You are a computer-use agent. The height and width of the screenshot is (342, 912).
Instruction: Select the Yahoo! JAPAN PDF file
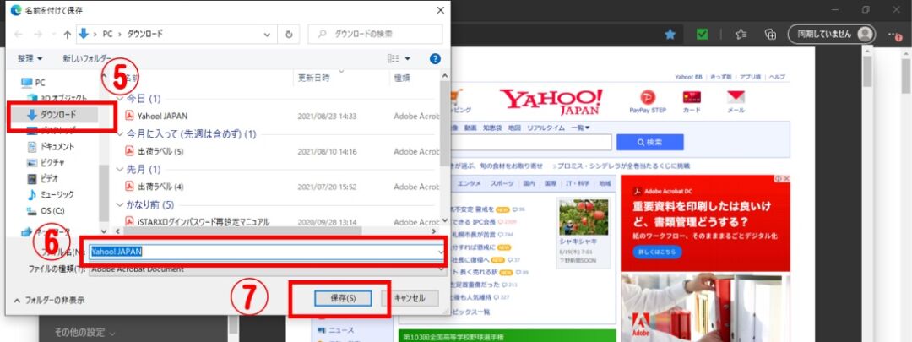click(x=157, y=116)
